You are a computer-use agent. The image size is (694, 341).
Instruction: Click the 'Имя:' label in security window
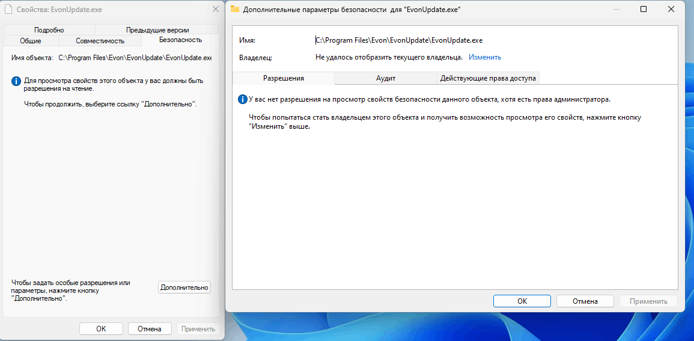click(247, 40)
